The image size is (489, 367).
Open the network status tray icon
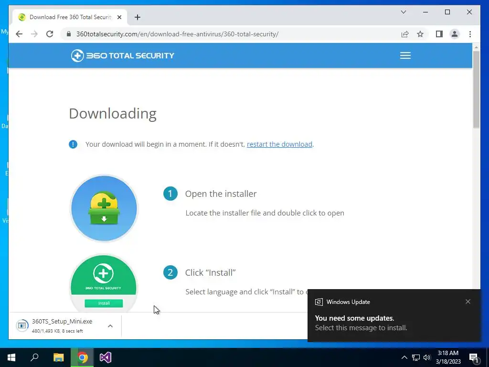click(416, 357)
